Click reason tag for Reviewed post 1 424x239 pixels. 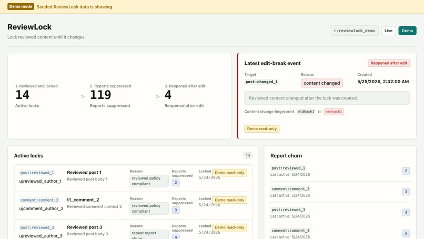pos(149,181)
